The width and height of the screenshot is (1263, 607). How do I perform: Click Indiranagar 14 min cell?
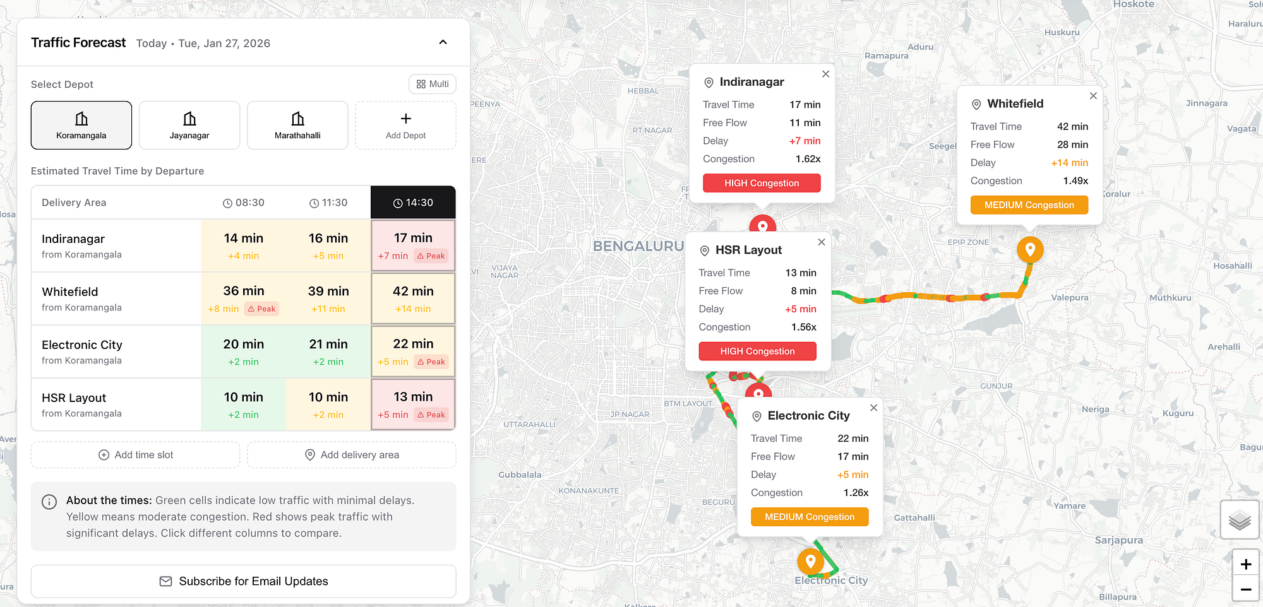[244, 245]
